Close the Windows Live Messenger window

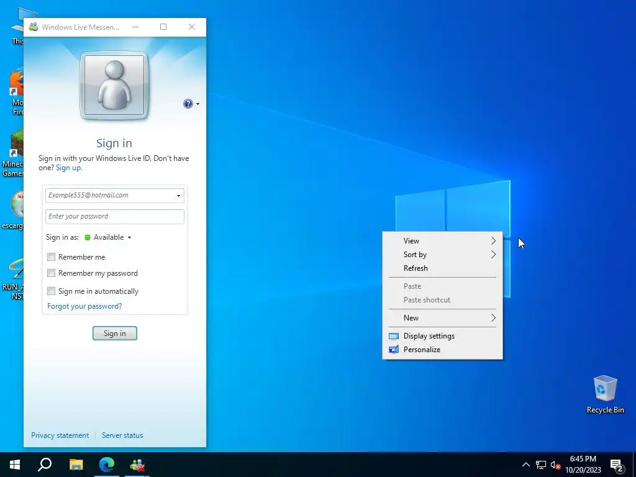(x=192, y=27)
